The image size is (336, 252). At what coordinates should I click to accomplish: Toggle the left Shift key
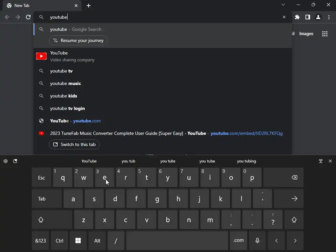(x=52, y=220)
